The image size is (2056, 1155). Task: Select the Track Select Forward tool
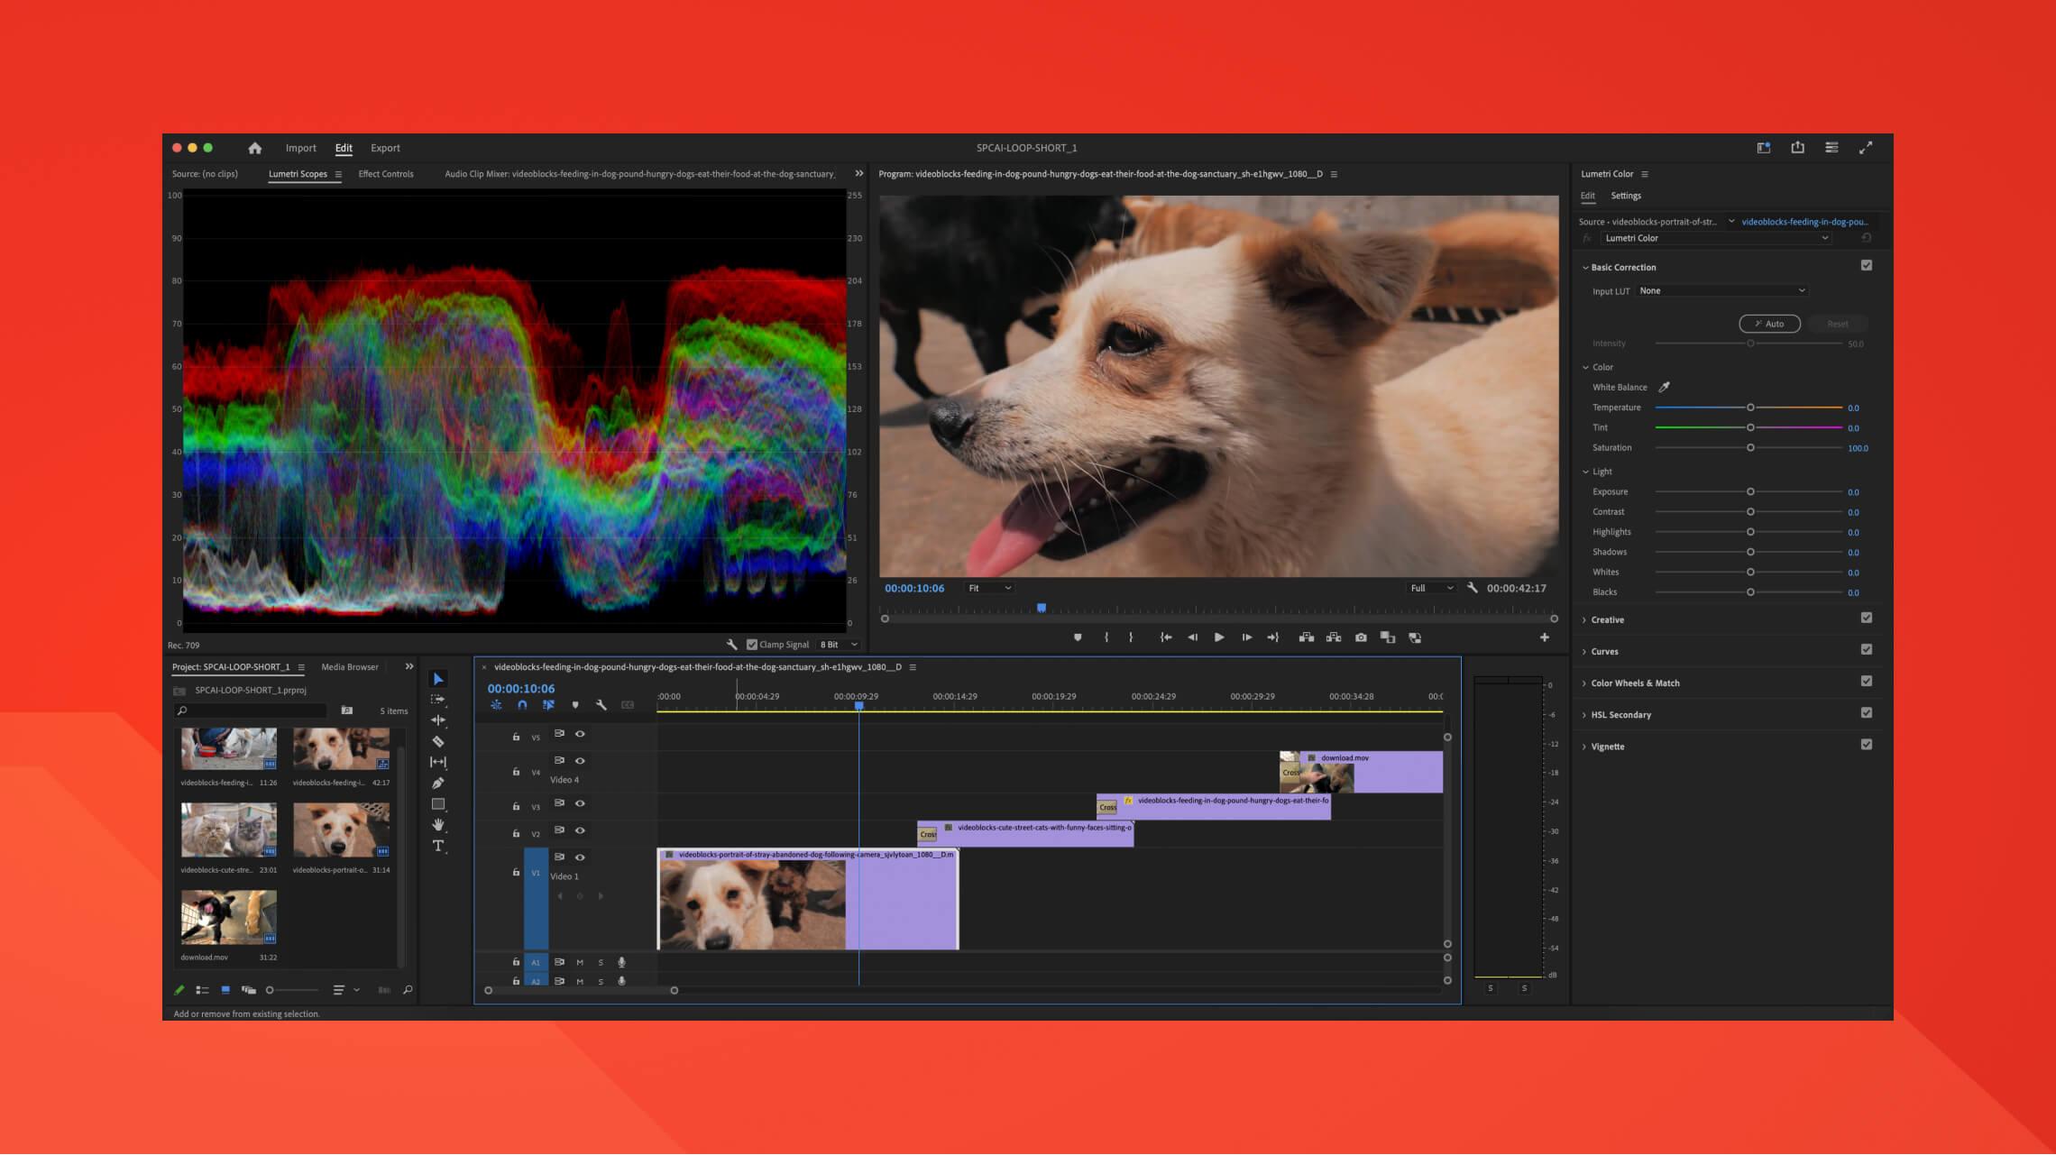click(438, 700)
